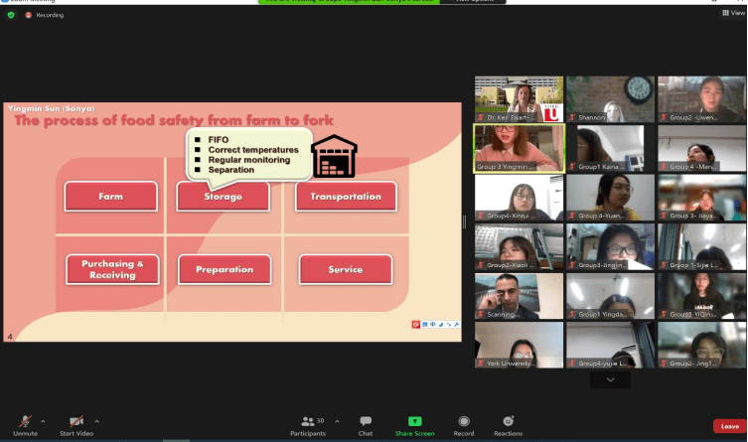Screen dimensions: 748x442
Task: Open video options arrow next to Start Video
Action: (x=96, y=421)
